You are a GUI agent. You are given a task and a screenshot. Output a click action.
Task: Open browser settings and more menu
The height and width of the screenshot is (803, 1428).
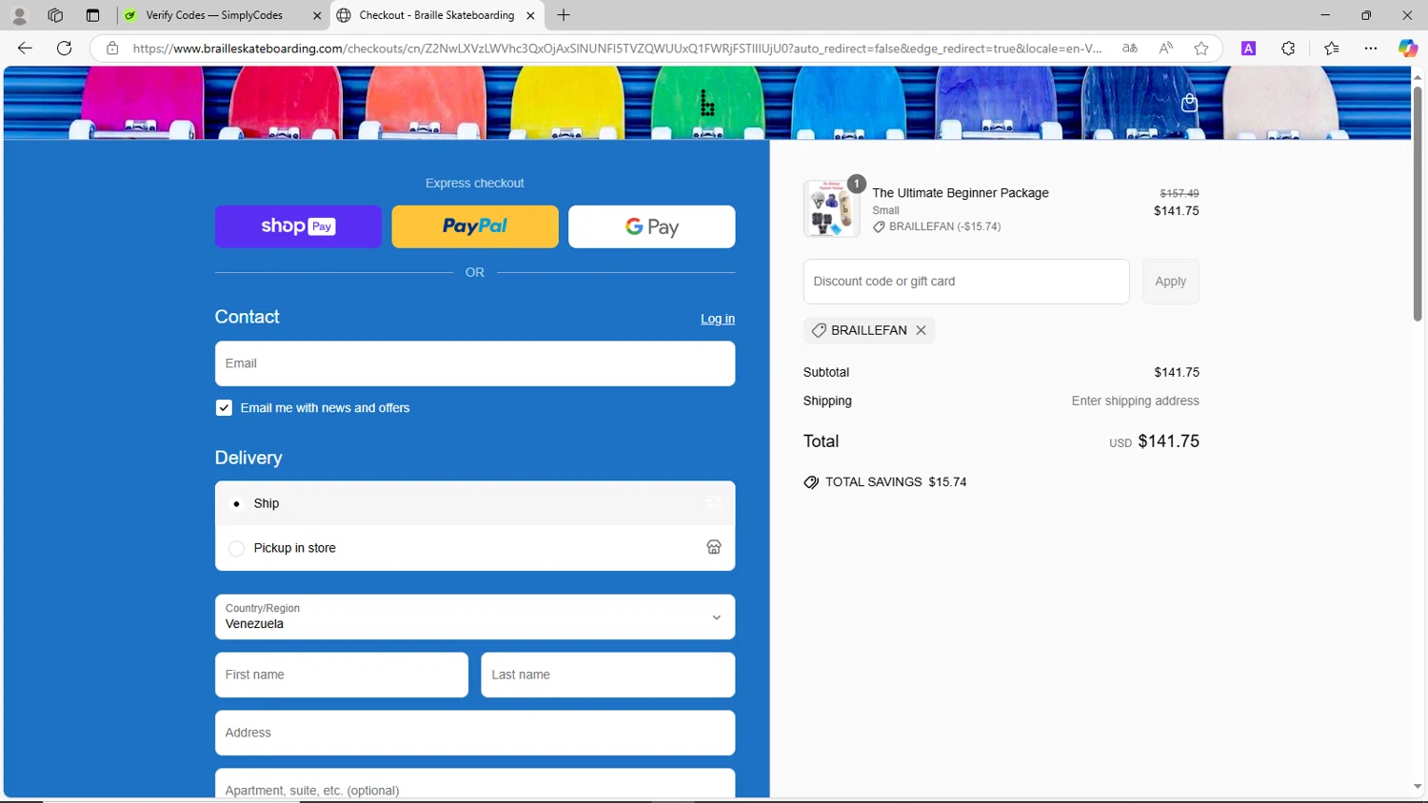(1371, 49)
